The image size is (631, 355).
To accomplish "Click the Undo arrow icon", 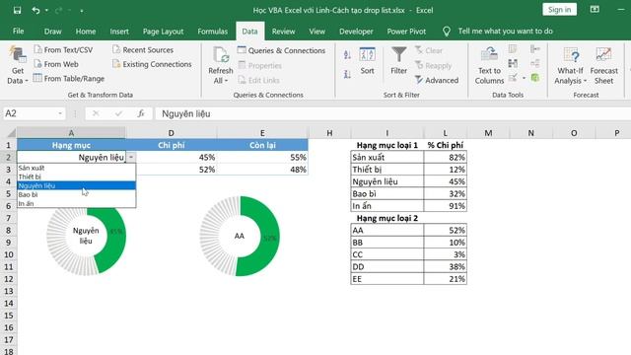I will [x=35, y=11].
